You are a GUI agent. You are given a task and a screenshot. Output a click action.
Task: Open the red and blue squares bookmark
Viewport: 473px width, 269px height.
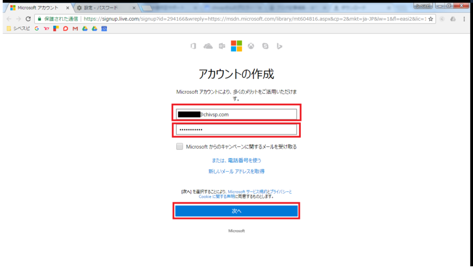click(x=56, y=28)
